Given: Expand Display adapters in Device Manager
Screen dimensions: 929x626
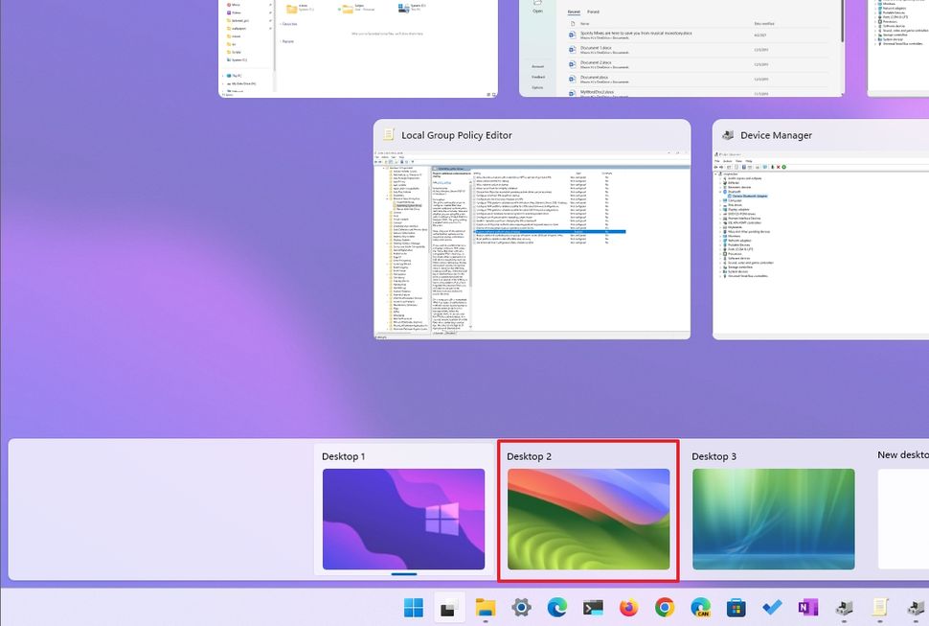Looking at the screenshot, I should pos(720,209).
